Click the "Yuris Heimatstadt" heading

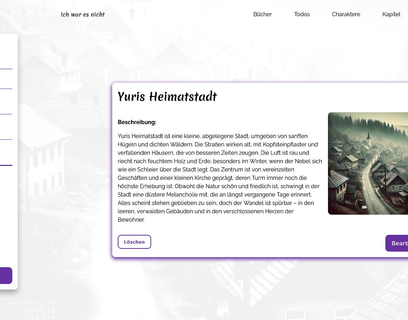coord(167,97)
